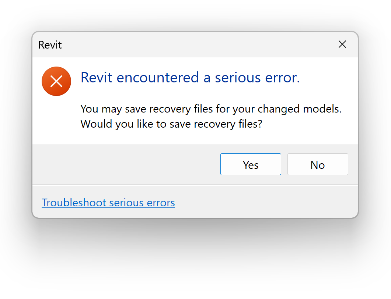Click the white X inside the error icon

[x=56, y=81]
